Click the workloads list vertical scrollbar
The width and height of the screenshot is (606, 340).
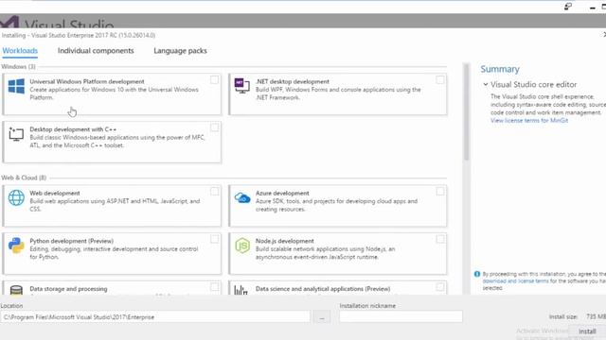467,111
